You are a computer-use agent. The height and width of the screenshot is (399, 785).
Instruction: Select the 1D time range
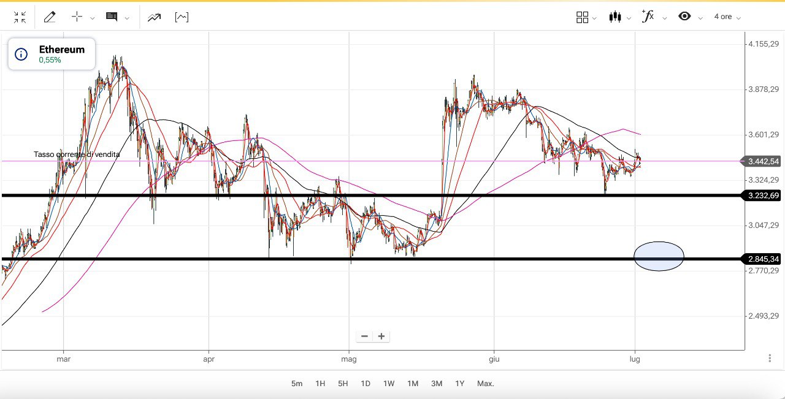(x=366, y=384)
